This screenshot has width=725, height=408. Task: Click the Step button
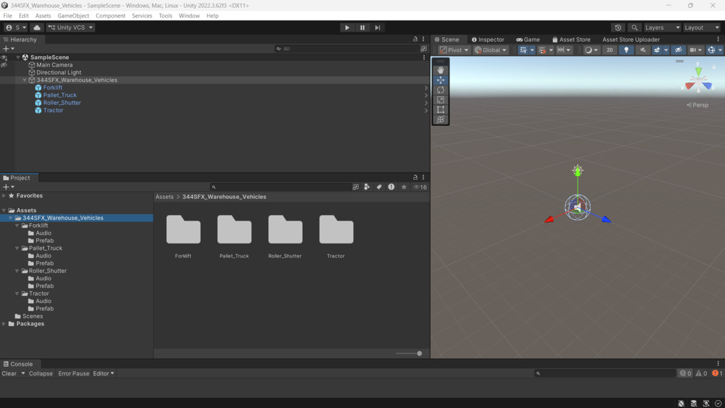point(378,27)
